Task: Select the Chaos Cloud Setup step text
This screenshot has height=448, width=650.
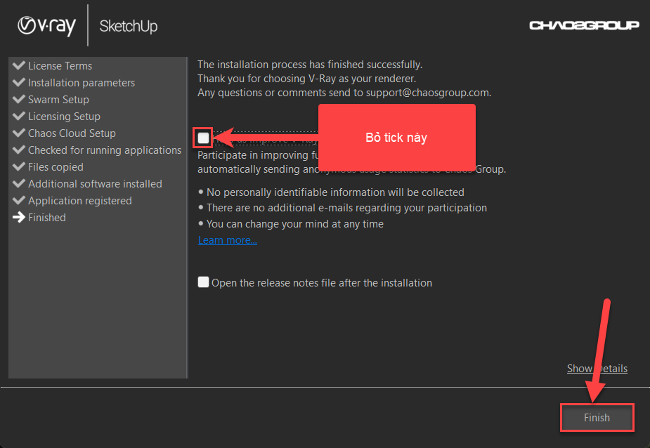Action: [72, 133]
